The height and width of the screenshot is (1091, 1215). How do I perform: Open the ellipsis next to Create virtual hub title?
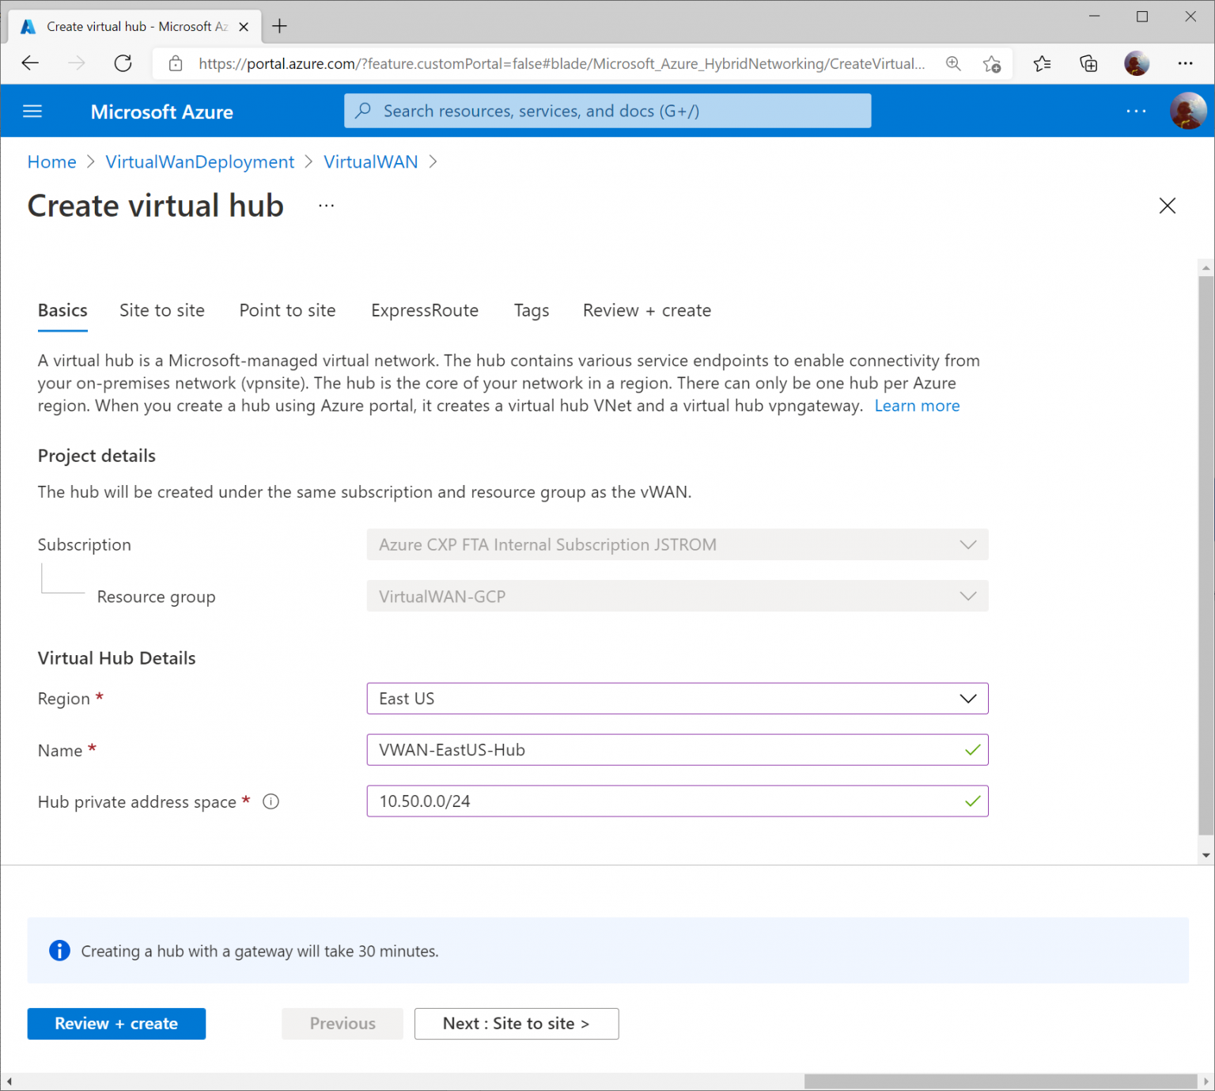click(326, 204)
